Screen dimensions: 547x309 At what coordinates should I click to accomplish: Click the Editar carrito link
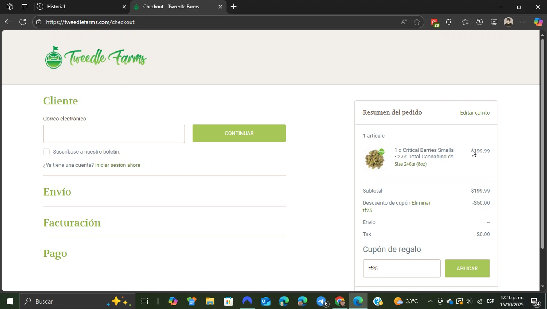click(x=475, y=113)
